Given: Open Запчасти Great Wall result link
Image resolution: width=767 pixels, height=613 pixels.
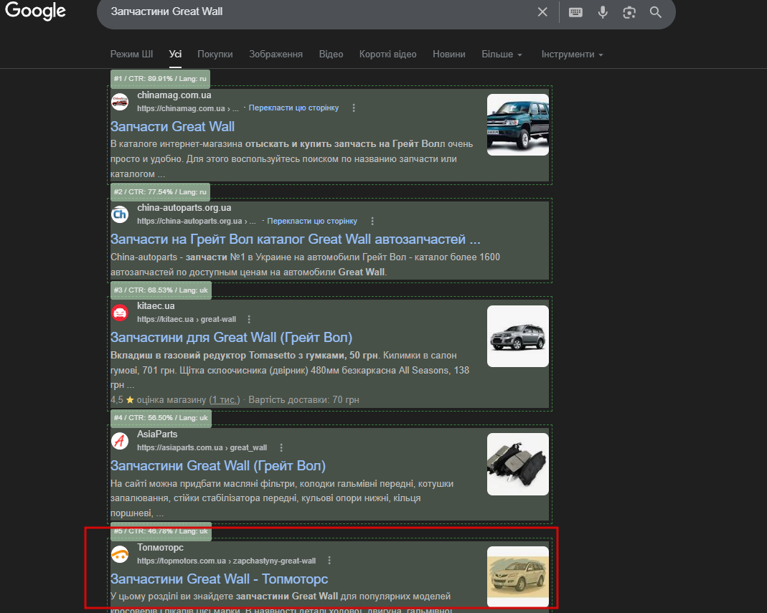Looking at the screenshot, I should coord(172,127).
